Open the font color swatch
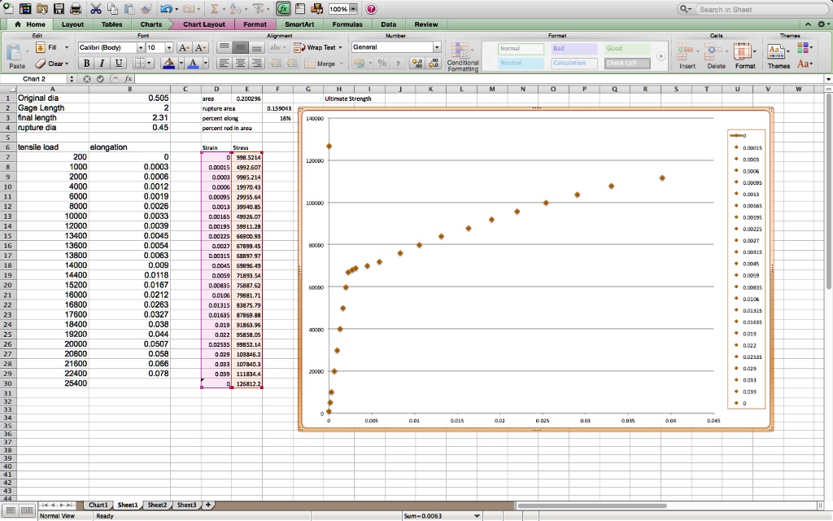 pos(194,63)
